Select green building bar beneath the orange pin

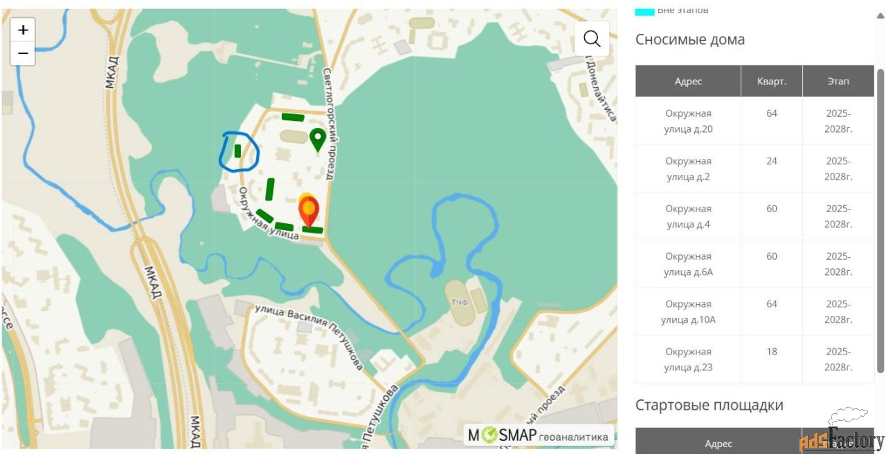coord(312,229)
